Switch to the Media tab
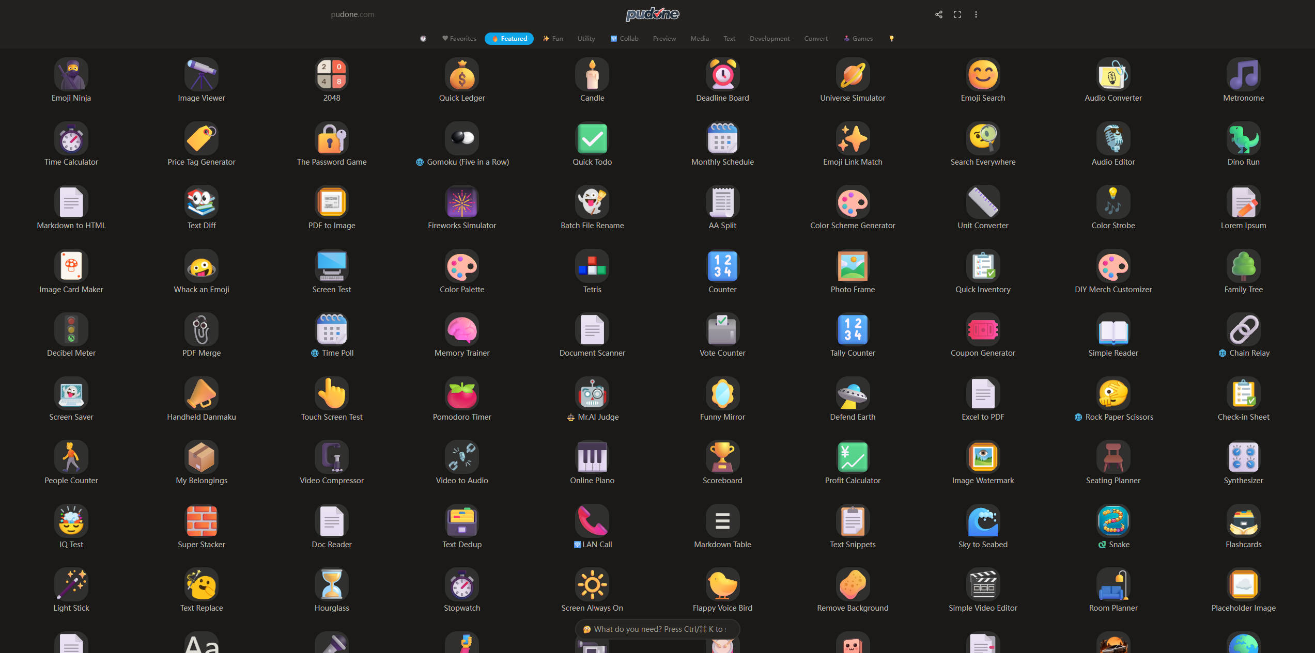The image size is (1315, 653). 700,39
